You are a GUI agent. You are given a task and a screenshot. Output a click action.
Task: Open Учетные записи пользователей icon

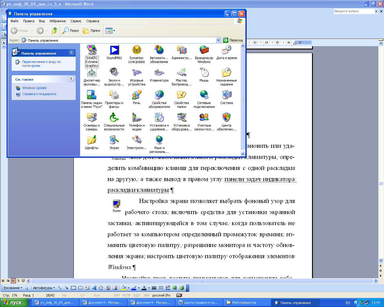204,118
